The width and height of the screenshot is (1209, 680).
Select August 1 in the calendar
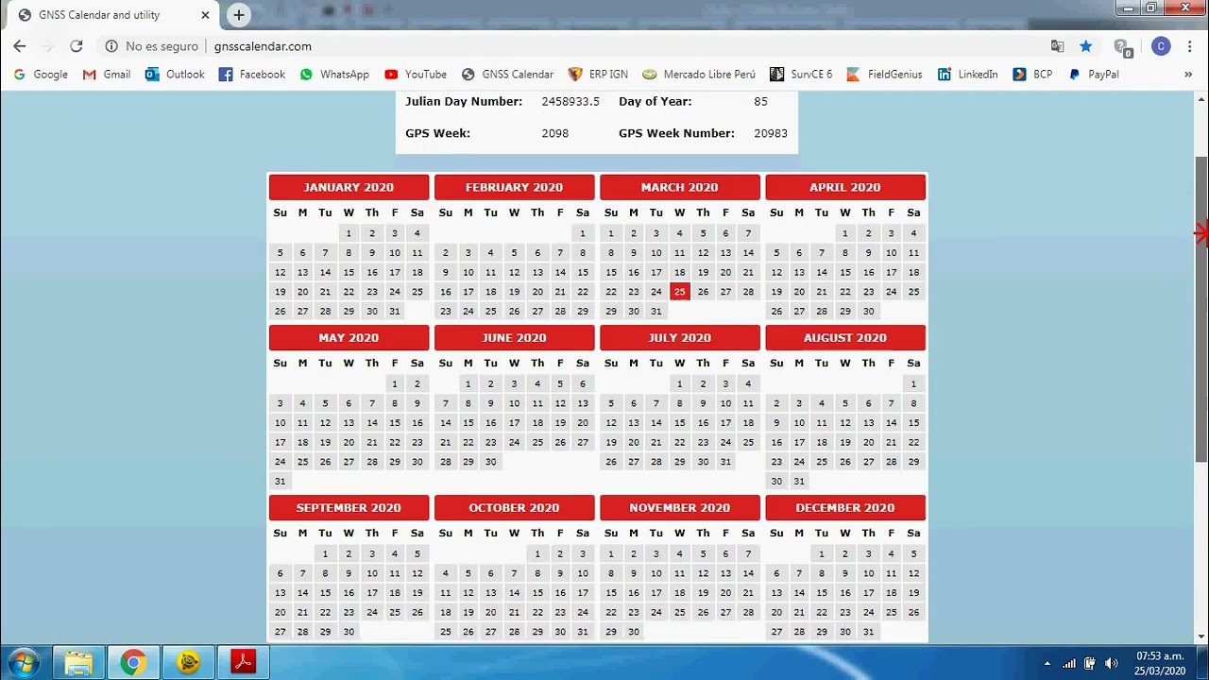913,383
